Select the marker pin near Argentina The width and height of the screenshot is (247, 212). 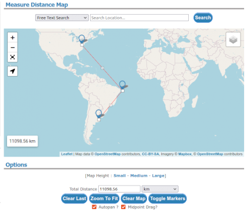click(99, 114)
